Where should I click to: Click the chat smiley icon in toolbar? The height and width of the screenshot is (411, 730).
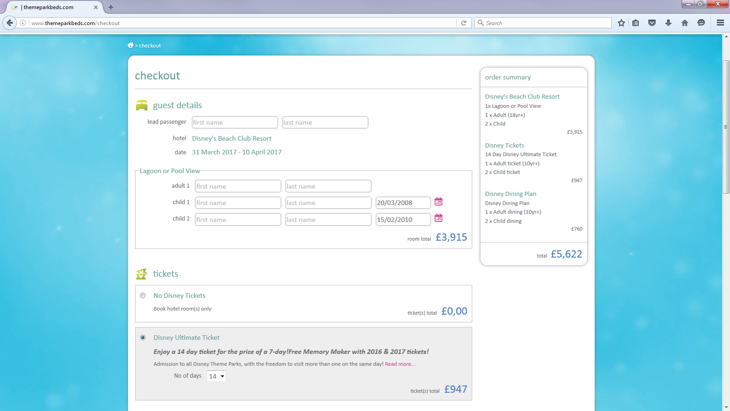[x=701, y=23]
